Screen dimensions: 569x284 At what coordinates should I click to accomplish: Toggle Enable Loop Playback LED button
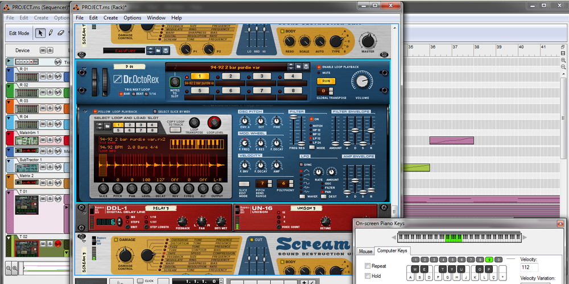[x=319, y=67]
